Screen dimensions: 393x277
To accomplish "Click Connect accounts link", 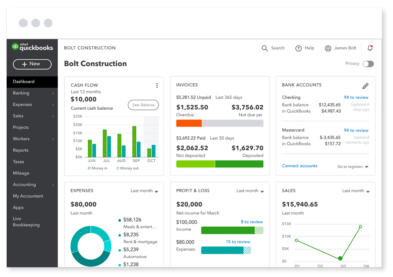I will click(299, 166).
